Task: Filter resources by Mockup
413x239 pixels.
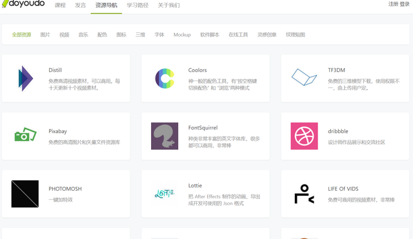Action: click(182, 35)
